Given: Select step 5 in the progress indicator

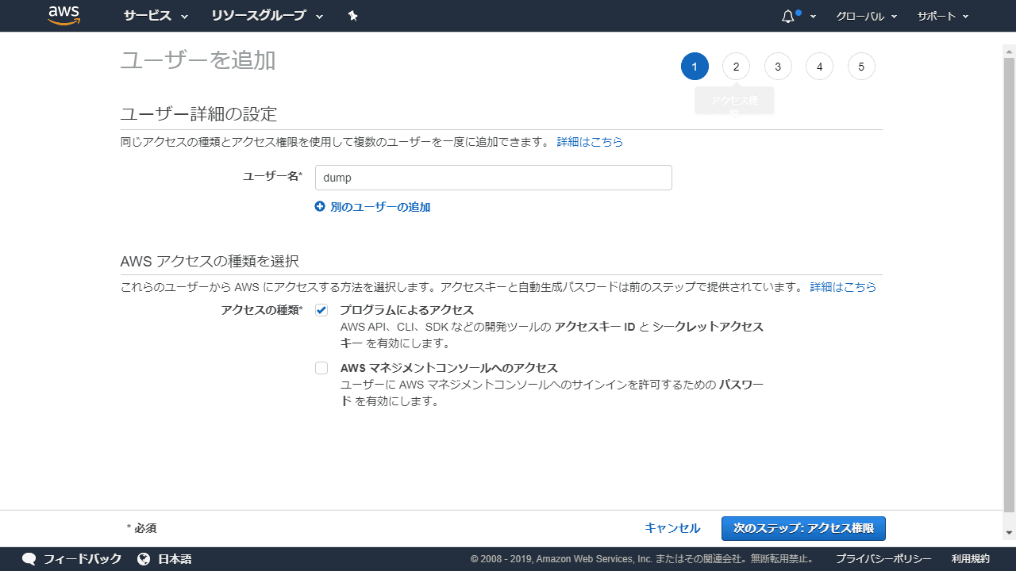Looking at the screenshot, I should pyautogui.click(x=861, y=66).
